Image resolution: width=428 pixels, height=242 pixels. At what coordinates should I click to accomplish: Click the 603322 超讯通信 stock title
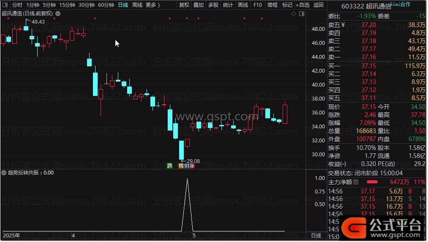366,6
